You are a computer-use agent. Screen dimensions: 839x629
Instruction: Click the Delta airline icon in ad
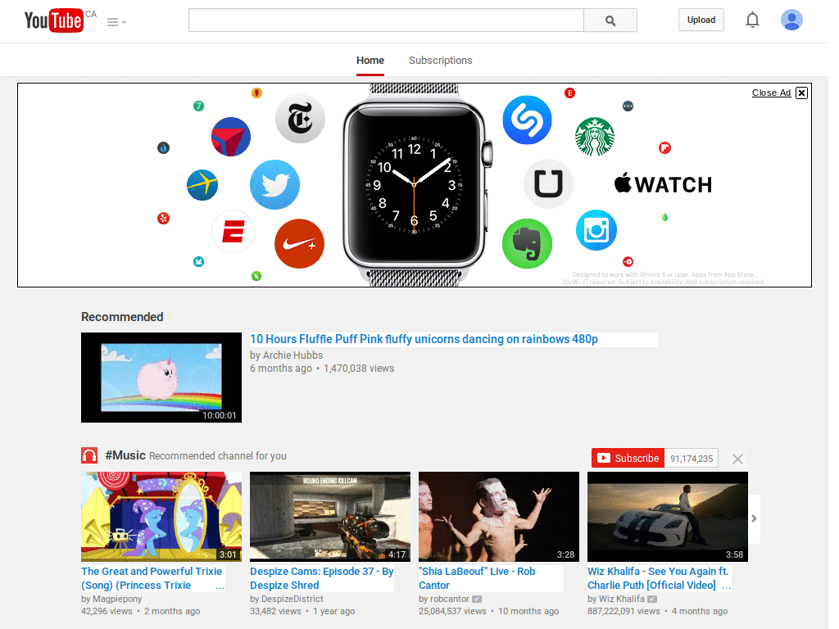pyautogui.click(x=231, y=137)
